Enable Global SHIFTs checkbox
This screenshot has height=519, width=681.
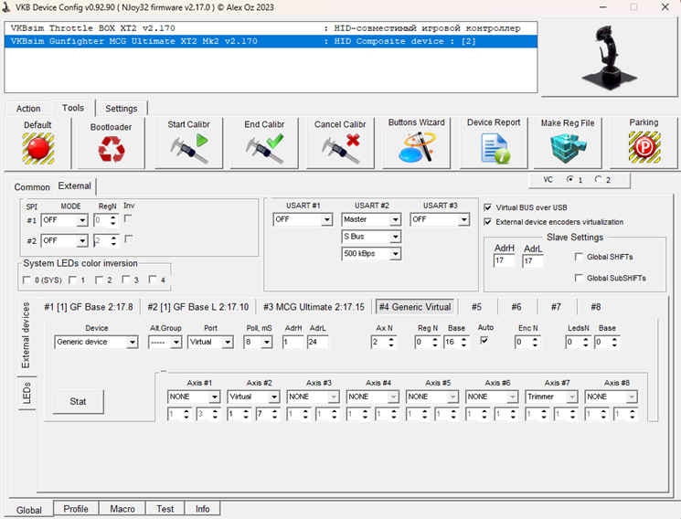point(579,257)
